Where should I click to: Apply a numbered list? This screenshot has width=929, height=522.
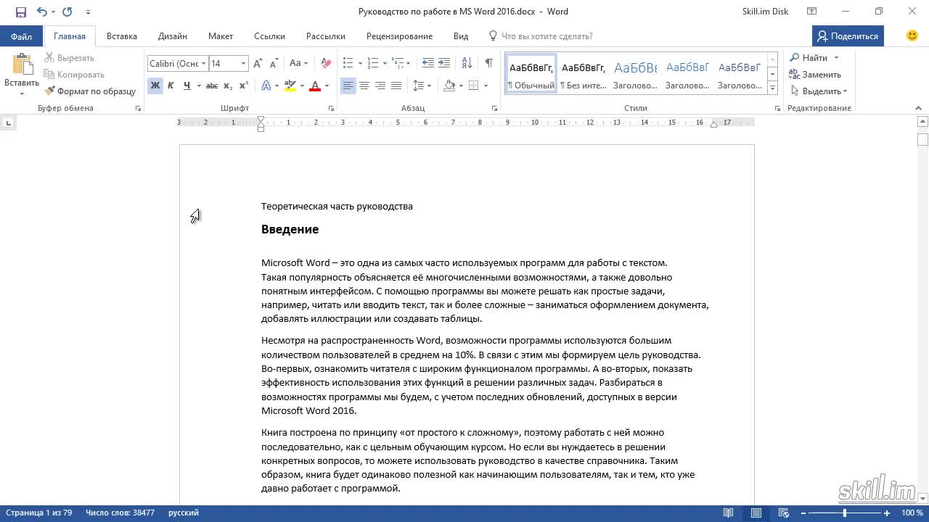click(372, 64)
